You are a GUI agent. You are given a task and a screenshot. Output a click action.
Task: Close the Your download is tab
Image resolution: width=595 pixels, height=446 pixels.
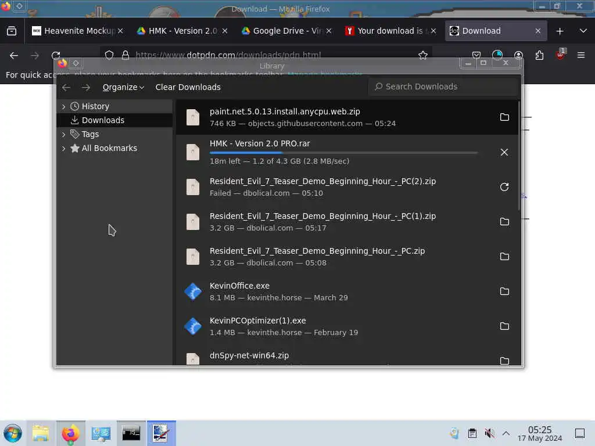(433, 31)
